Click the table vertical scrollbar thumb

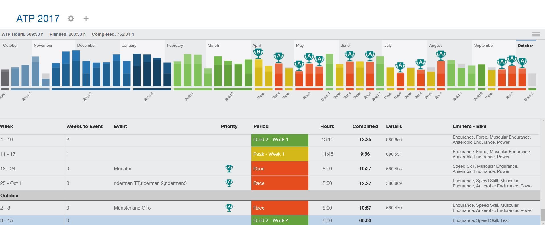(543, 215)
